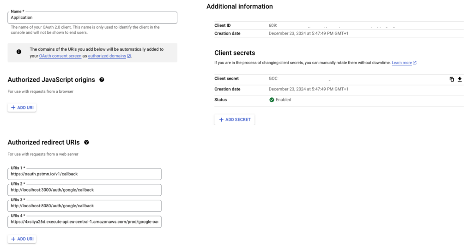Select URIs 2 field with localhost:3000
The height and width of the screenshot is (247, 473).
(x=85, y=190)
